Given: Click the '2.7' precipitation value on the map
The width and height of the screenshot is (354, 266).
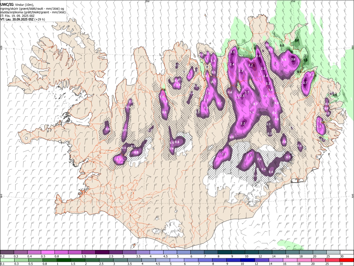Looking at the screenshot, I should click(305, 83).
